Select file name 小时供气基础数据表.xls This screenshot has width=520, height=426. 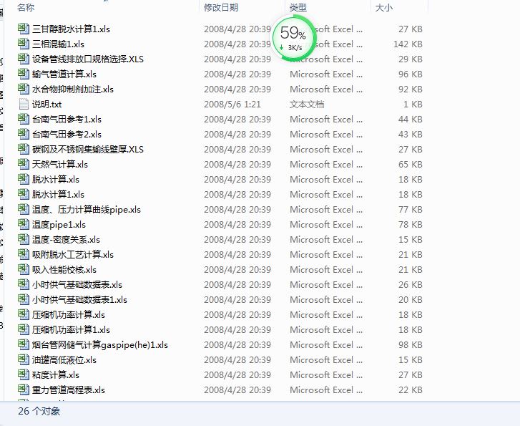(77, 284)
